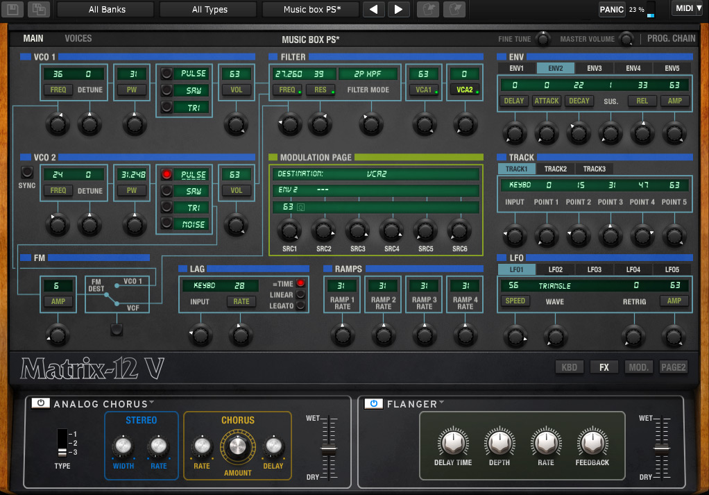
Task: Click the VCA2 knob in Filter section
Action: [465, 124]
